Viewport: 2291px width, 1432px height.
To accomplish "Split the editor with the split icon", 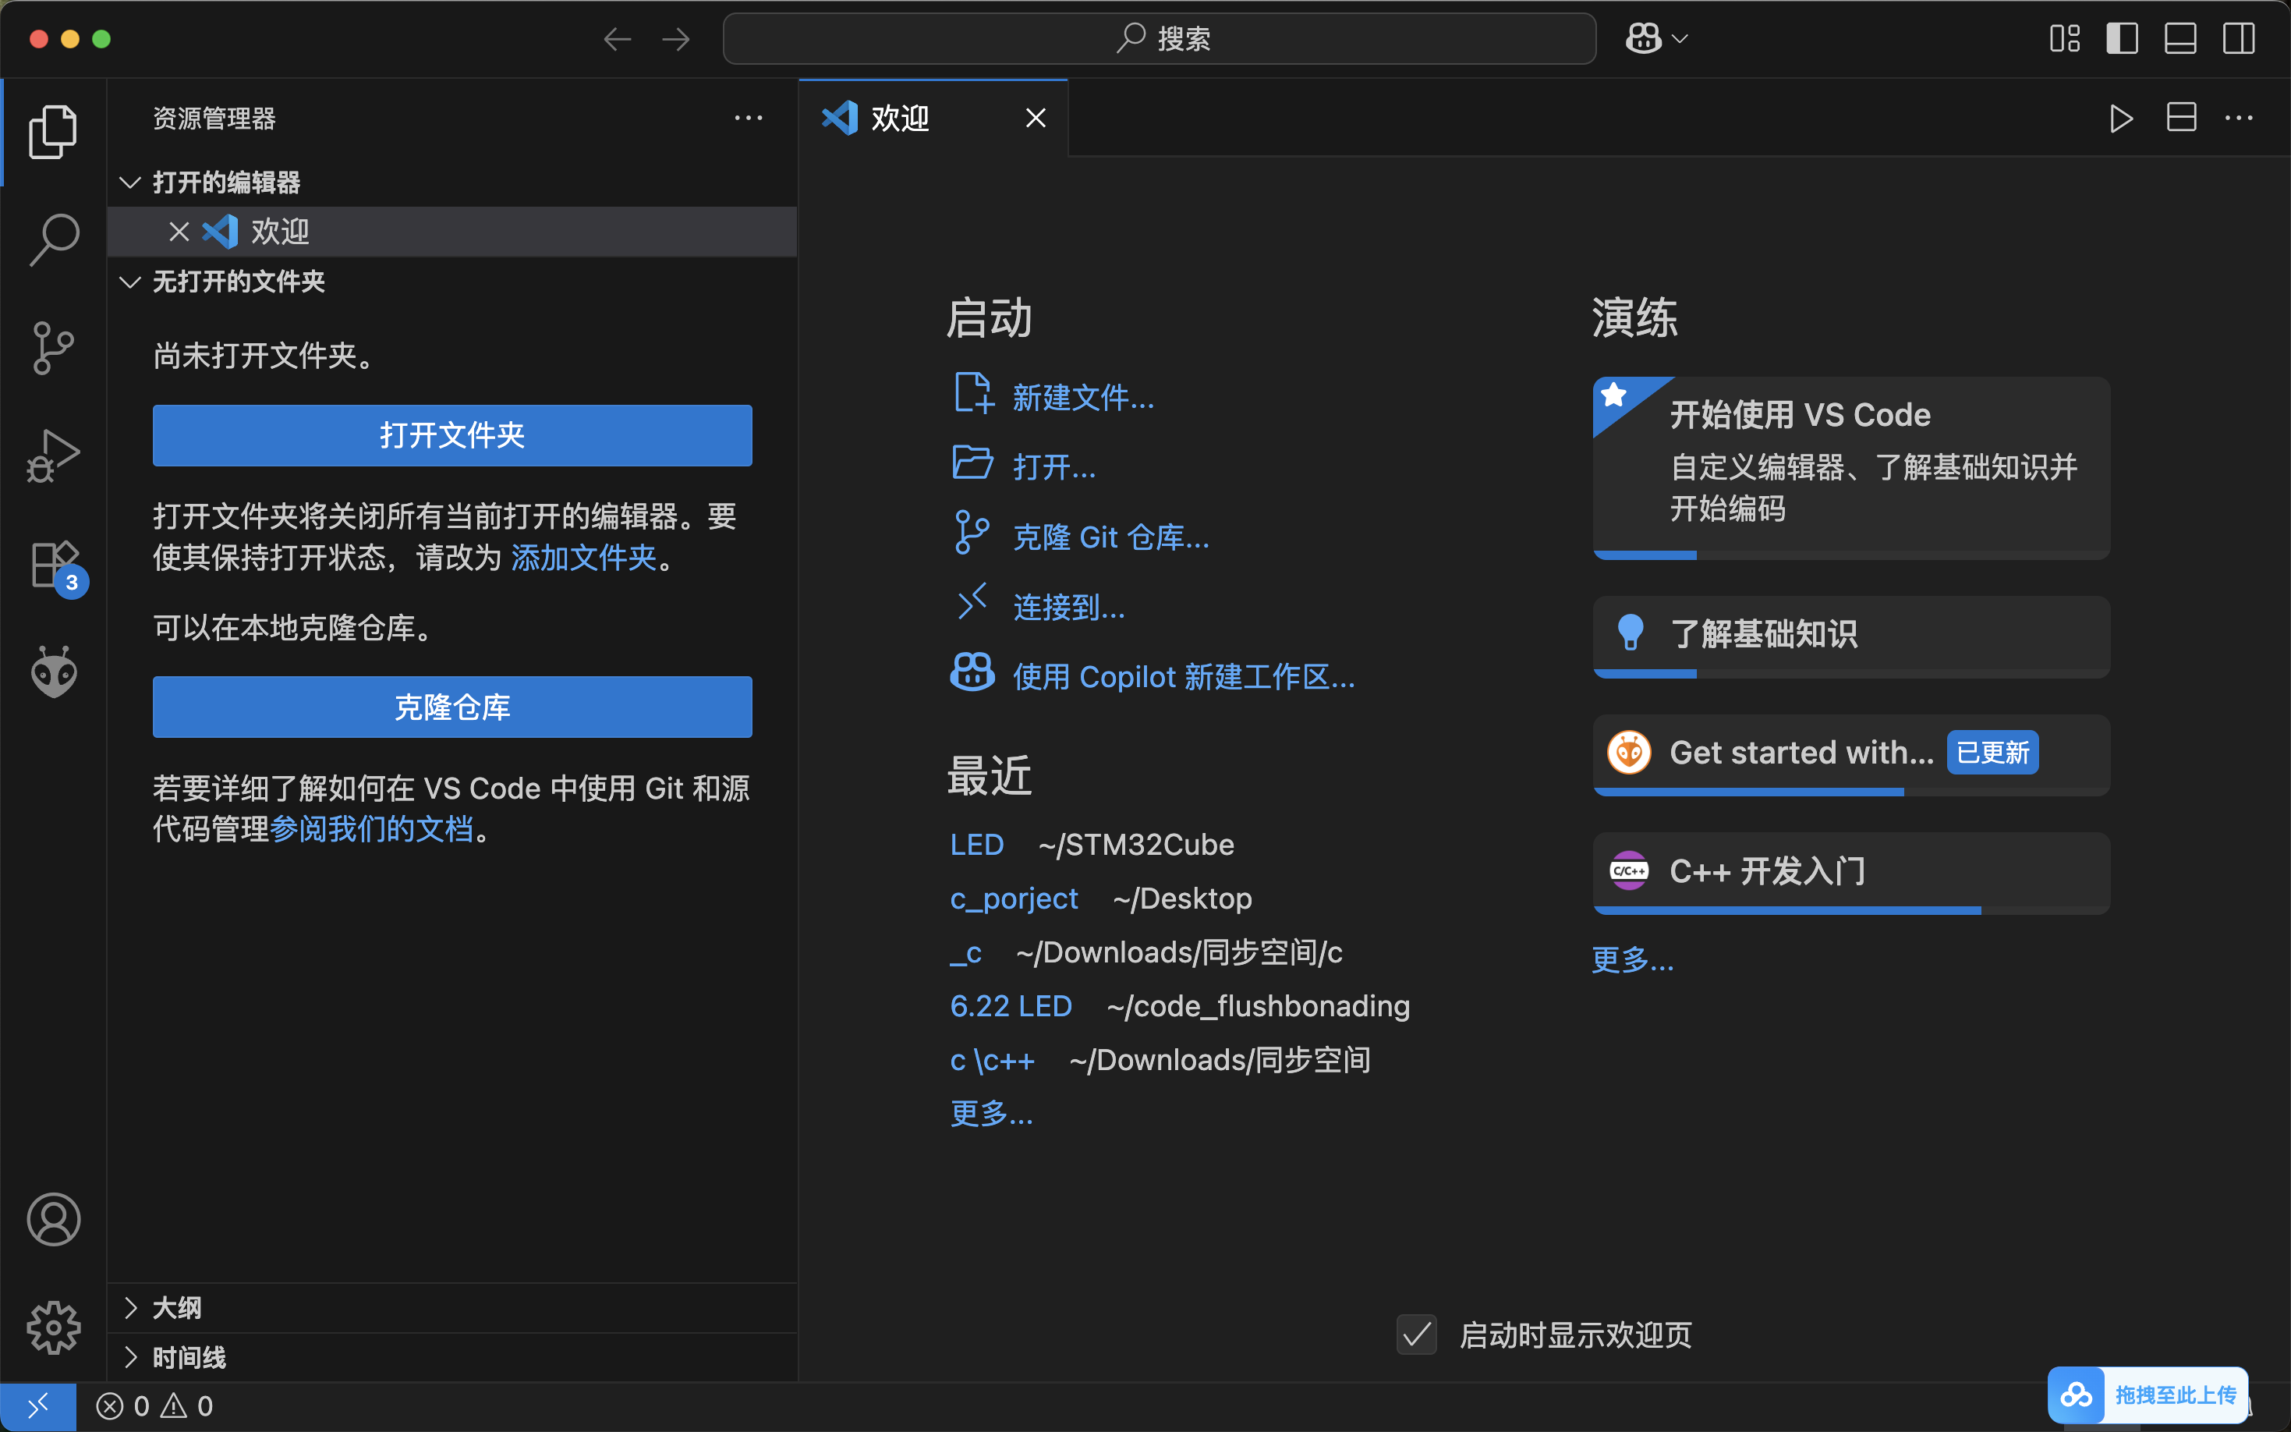I will click(2181, 119).
